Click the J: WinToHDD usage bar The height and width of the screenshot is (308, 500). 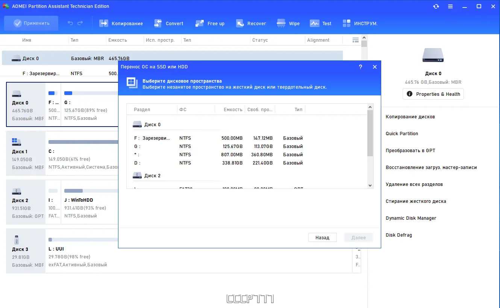pos(91,191)
